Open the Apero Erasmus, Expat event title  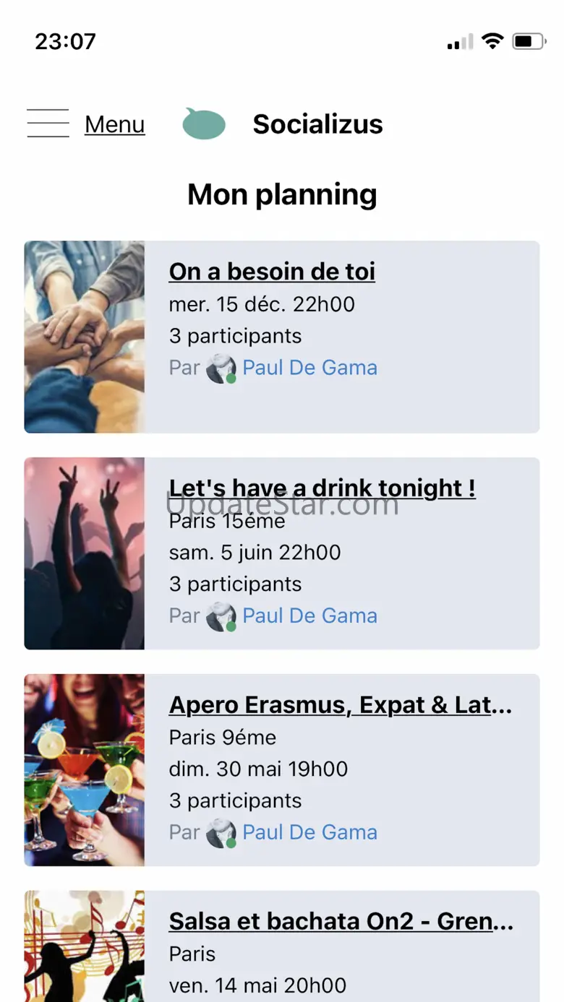341,704
